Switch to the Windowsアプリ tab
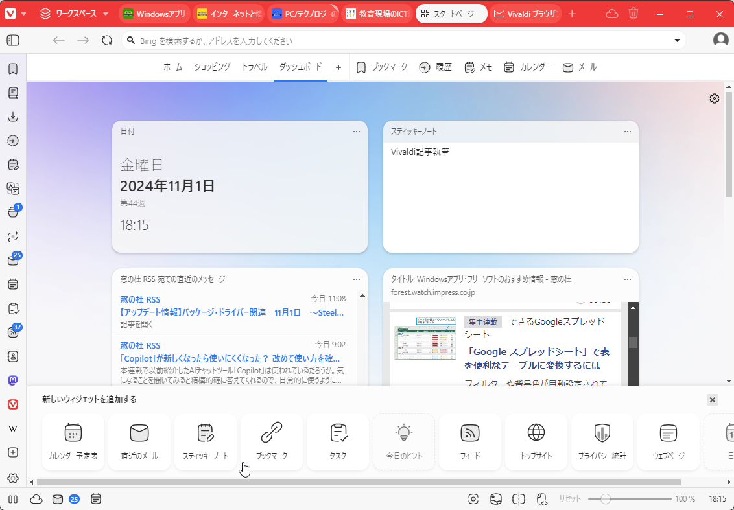The width and height of the screenshot is (734, 510). click(x=154, y=14)
